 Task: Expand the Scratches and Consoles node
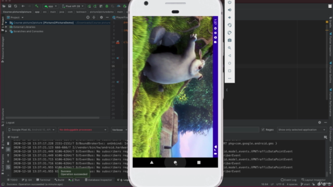(x=6, y=31)
